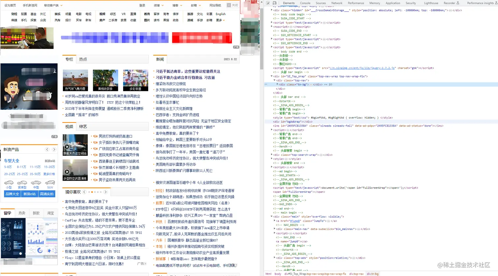Activate the DevTools inspect element picker
Viewport: 498px width, 276px height.
pyautogui.click(x=268, y=3)
